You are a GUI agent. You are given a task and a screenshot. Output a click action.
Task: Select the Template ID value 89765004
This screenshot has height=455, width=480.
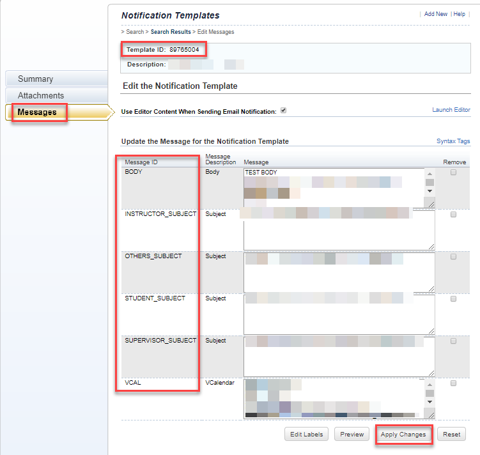[184, 50]
